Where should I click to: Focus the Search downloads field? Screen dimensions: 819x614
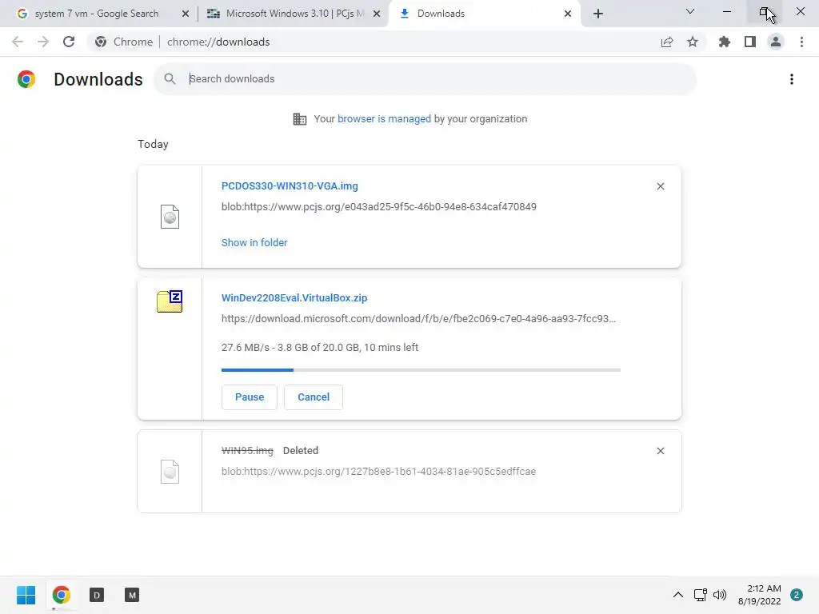tap(425, 79)
